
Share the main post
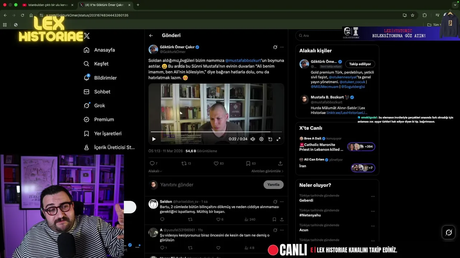click(x=280, y=163)
